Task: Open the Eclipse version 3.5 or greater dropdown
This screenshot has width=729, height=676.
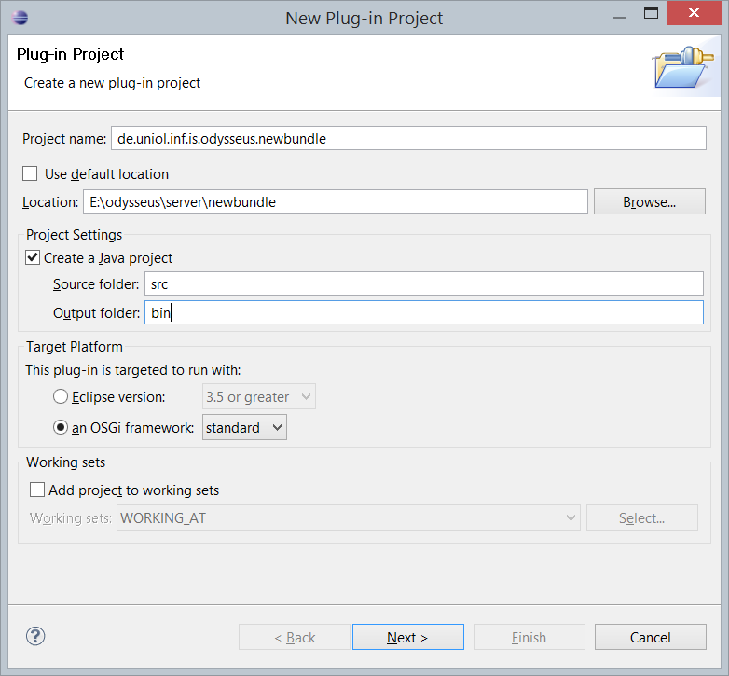Action: point(259,396)
